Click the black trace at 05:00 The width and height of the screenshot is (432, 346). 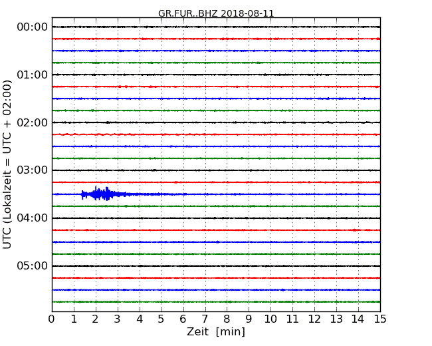point(216,266)
